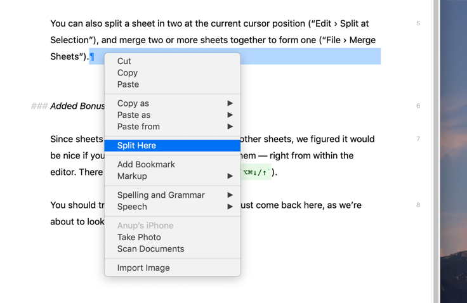
Task: Click the Added Bonus heading text
Action: coord(77,106)
